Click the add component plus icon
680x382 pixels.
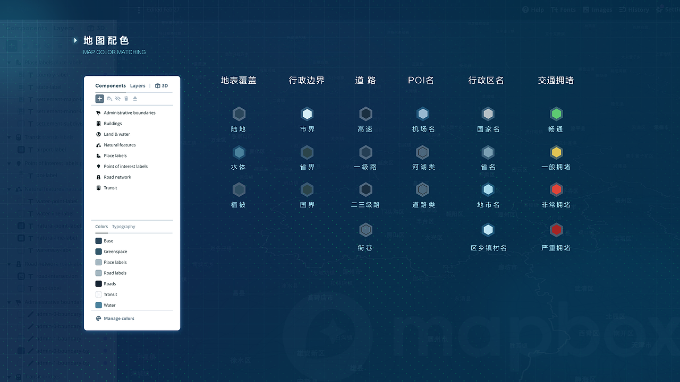pos(99,99)
